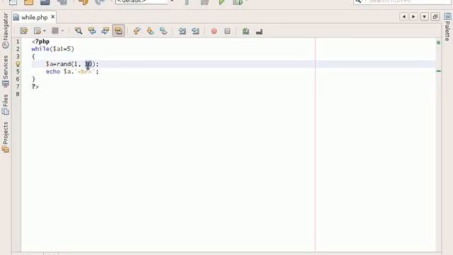Find previous occurrence icon
The height and width of the screenshot is (255, 453).
click(x=92, y=31)
